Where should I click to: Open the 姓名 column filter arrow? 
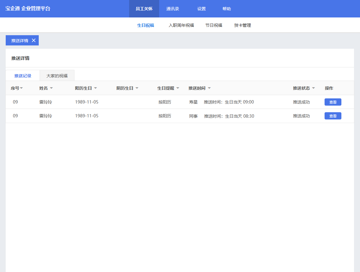click(x=51, y=88)
